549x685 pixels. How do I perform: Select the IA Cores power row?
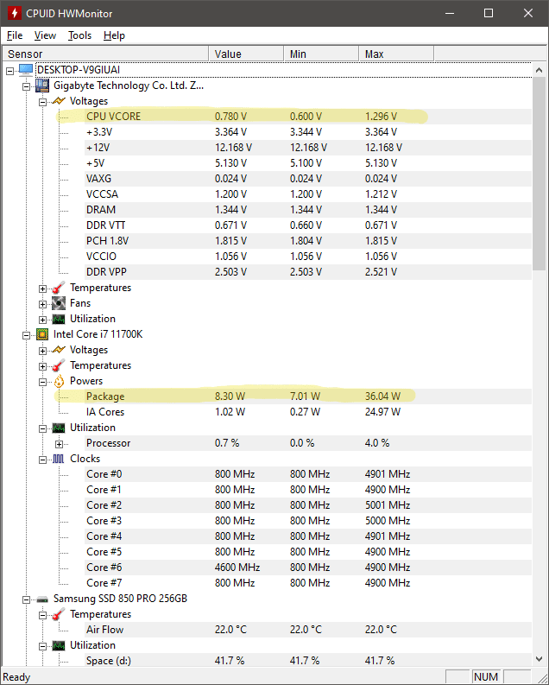[x=308, y=412]
